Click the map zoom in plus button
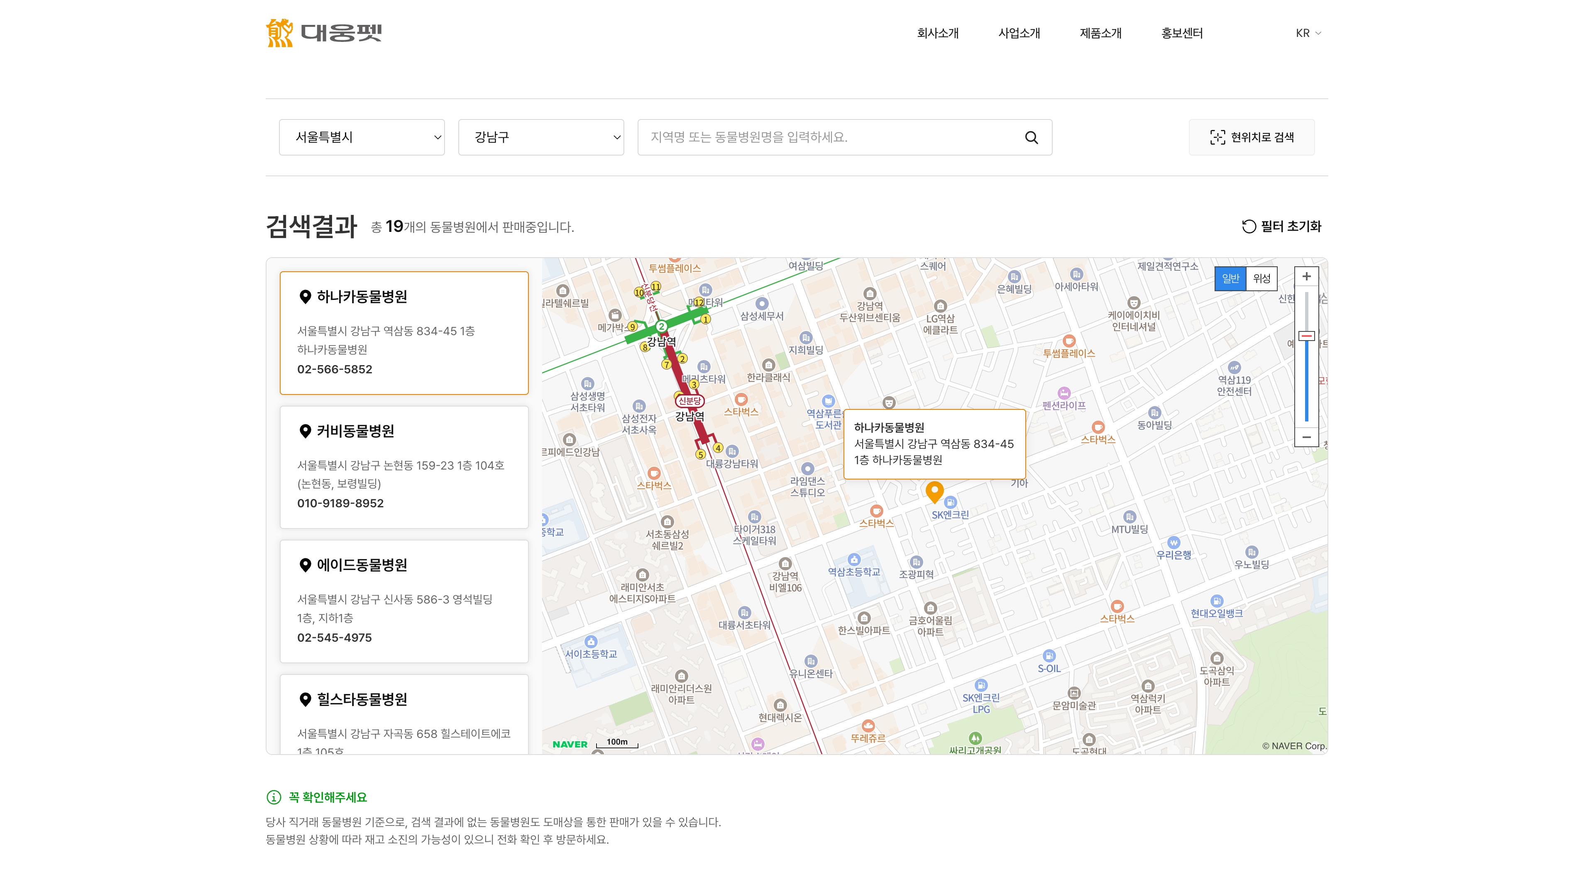 coord(1306,276)
